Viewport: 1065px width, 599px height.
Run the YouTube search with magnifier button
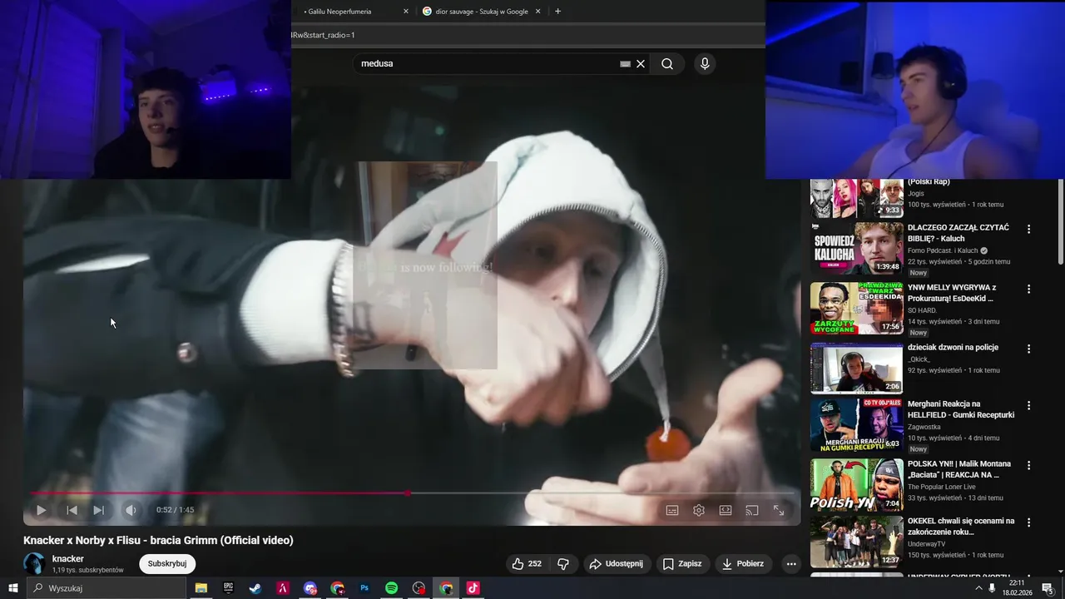(x=667, y=64)
